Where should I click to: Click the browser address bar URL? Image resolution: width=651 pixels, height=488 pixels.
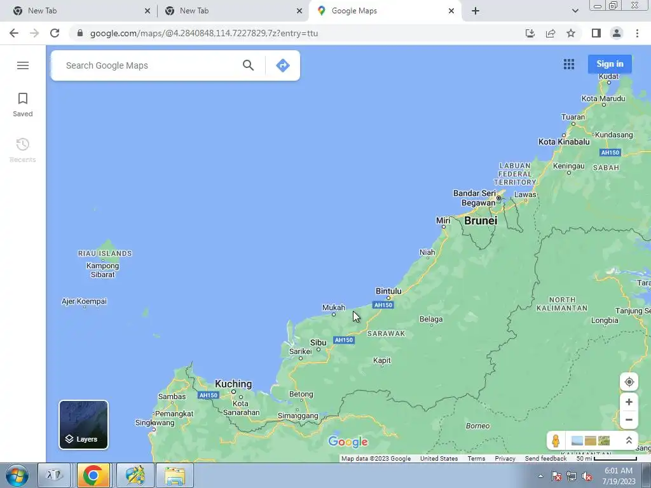(x=204, y=33)
